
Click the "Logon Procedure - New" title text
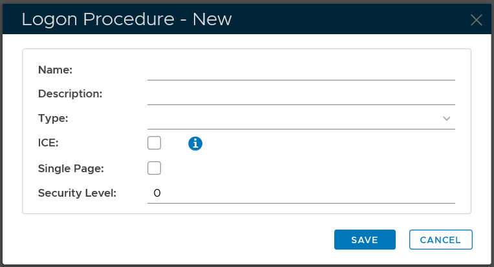click(127, 19)
